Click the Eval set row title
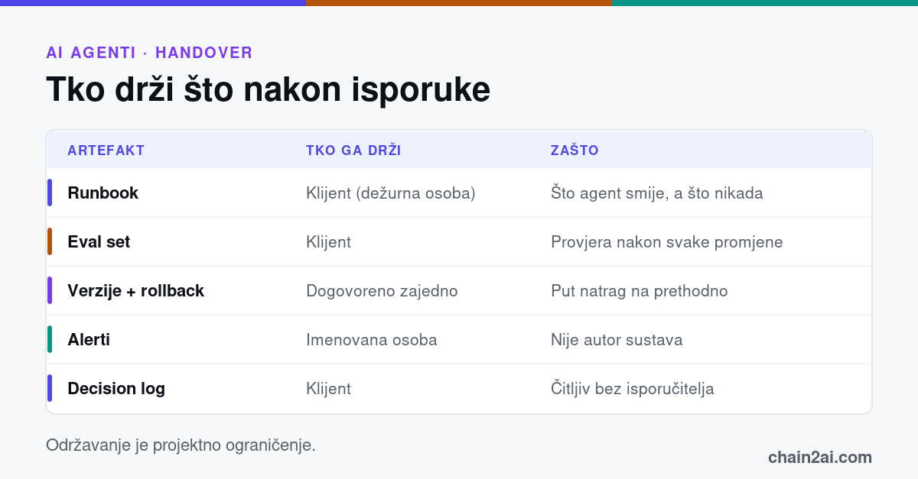The image size is (918, 479). click(x=99, y=242)
